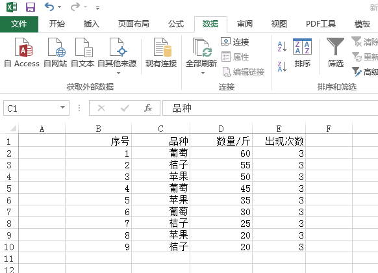The height and width of the screenshot is (273, 378).
Task: Click the formula bar showing 品种
Action: (x=270, y=108)
